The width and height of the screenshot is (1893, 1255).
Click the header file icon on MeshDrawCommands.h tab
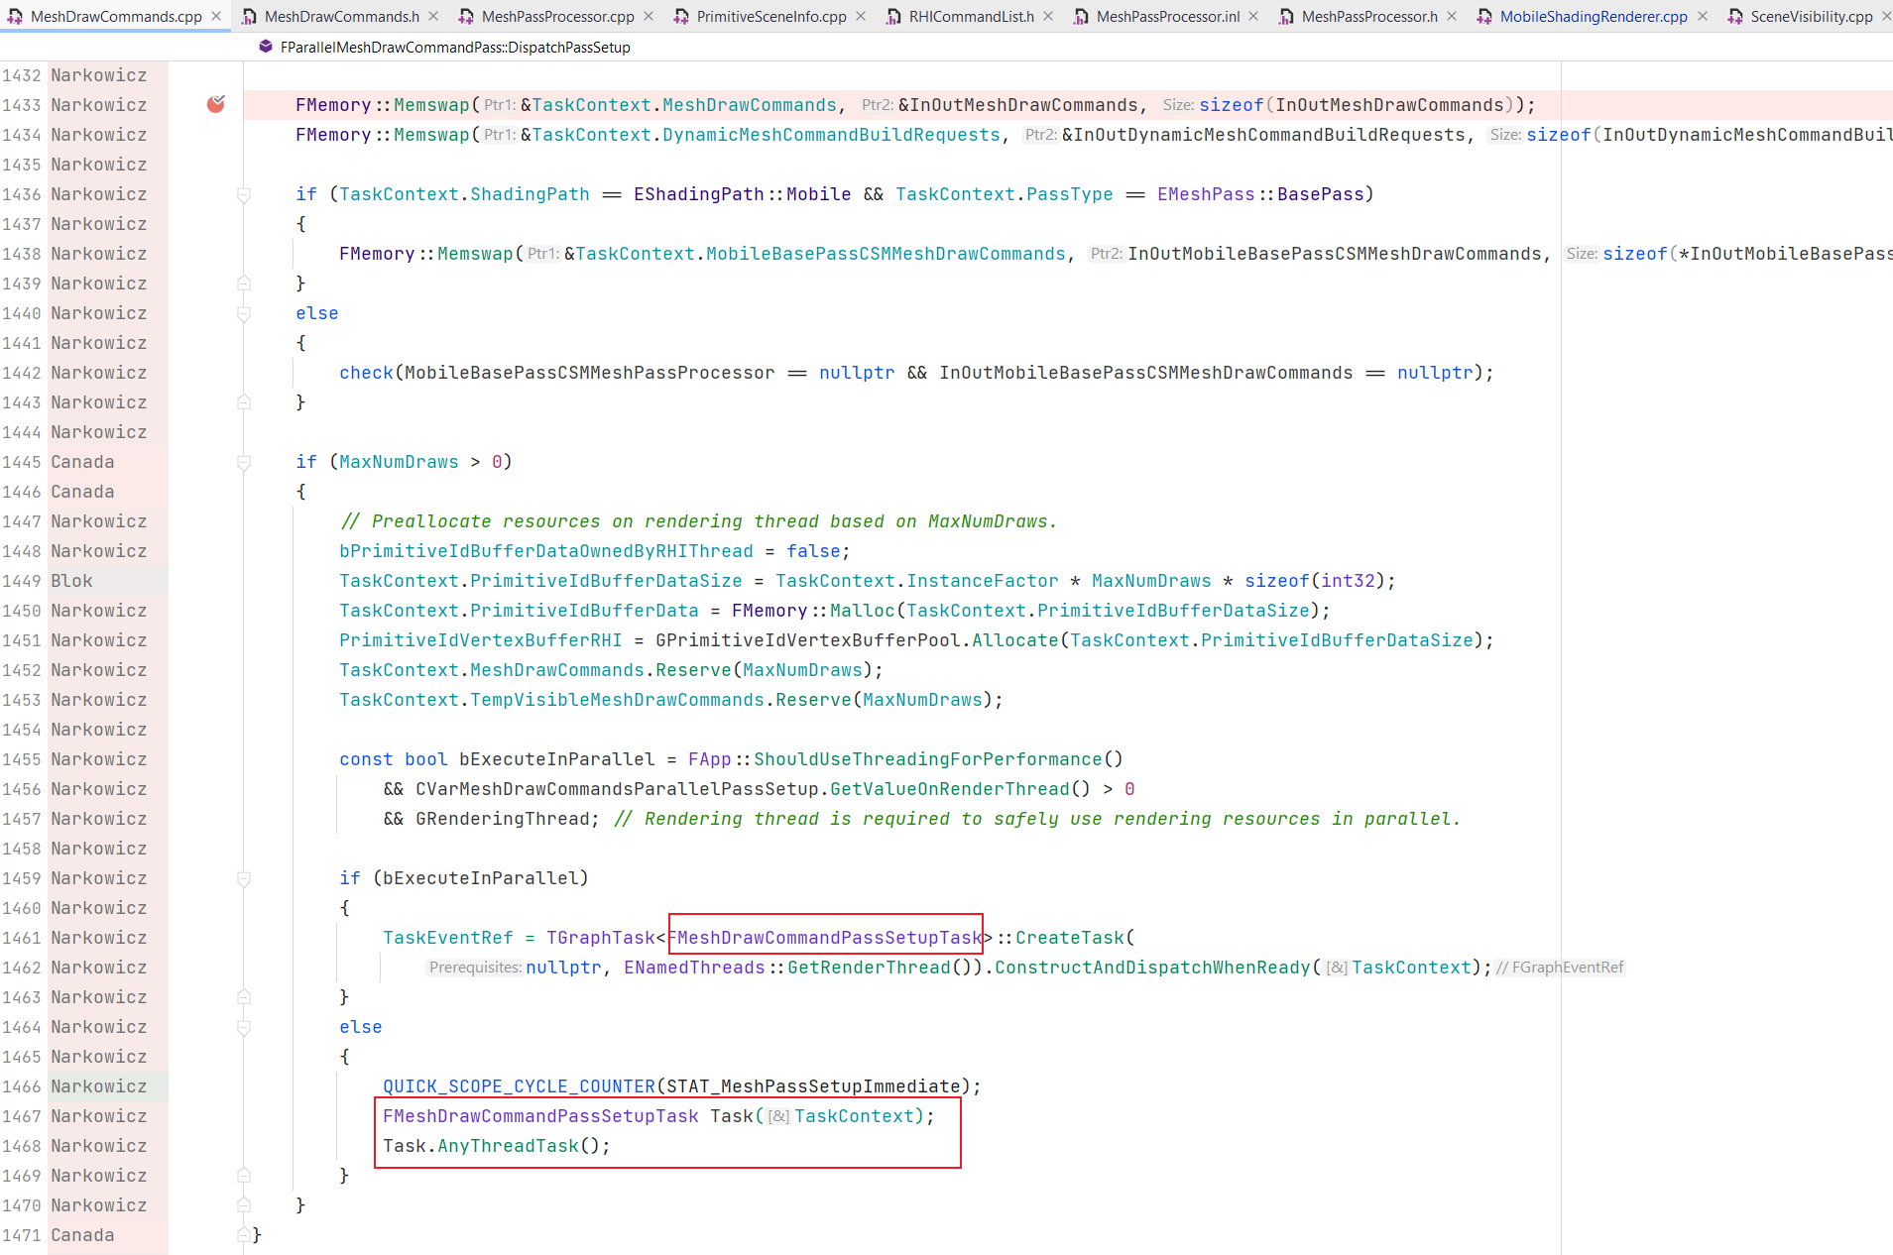click(250, 16)
